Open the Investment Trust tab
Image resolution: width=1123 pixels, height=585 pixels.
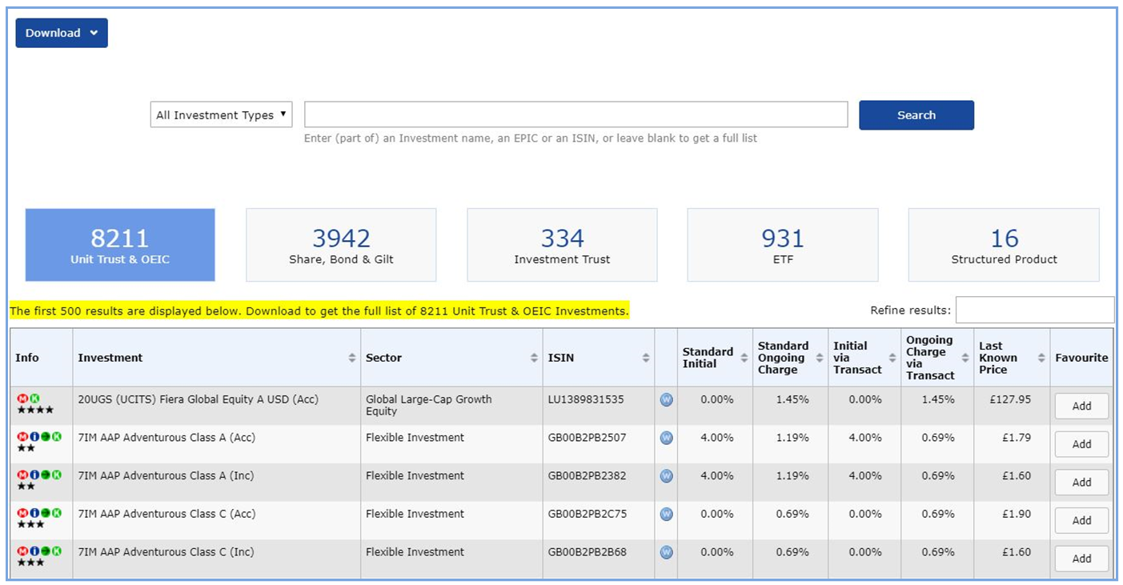tap(562, 245)
